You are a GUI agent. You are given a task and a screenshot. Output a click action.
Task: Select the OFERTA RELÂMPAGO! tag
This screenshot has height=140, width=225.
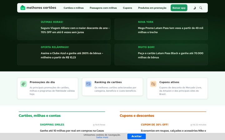[x=55, y=47]
